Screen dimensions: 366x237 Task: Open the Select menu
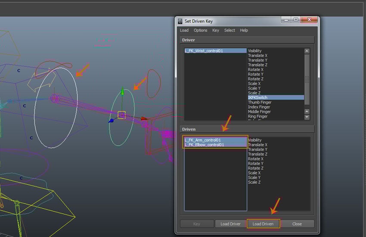tap(230, 31)
